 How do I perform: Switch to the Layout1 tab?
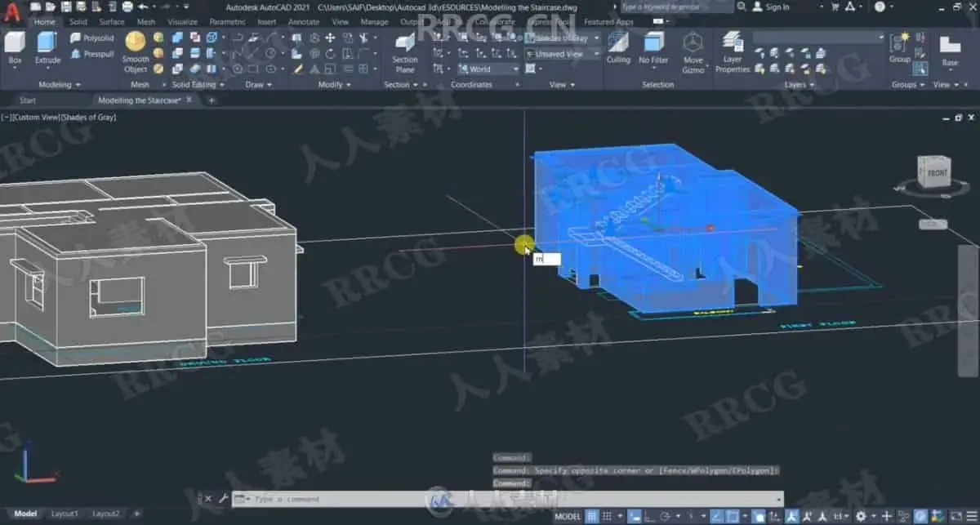tap(65, 514)
